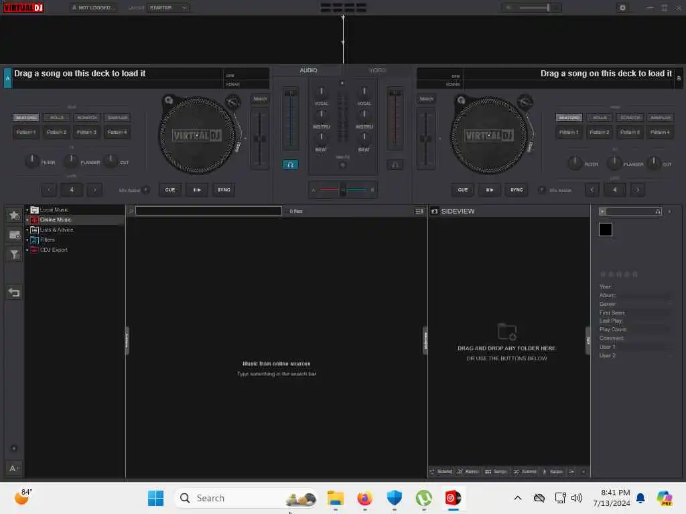Click the crossfader slider between decks

pyautogui.click(x=342, y=189)
